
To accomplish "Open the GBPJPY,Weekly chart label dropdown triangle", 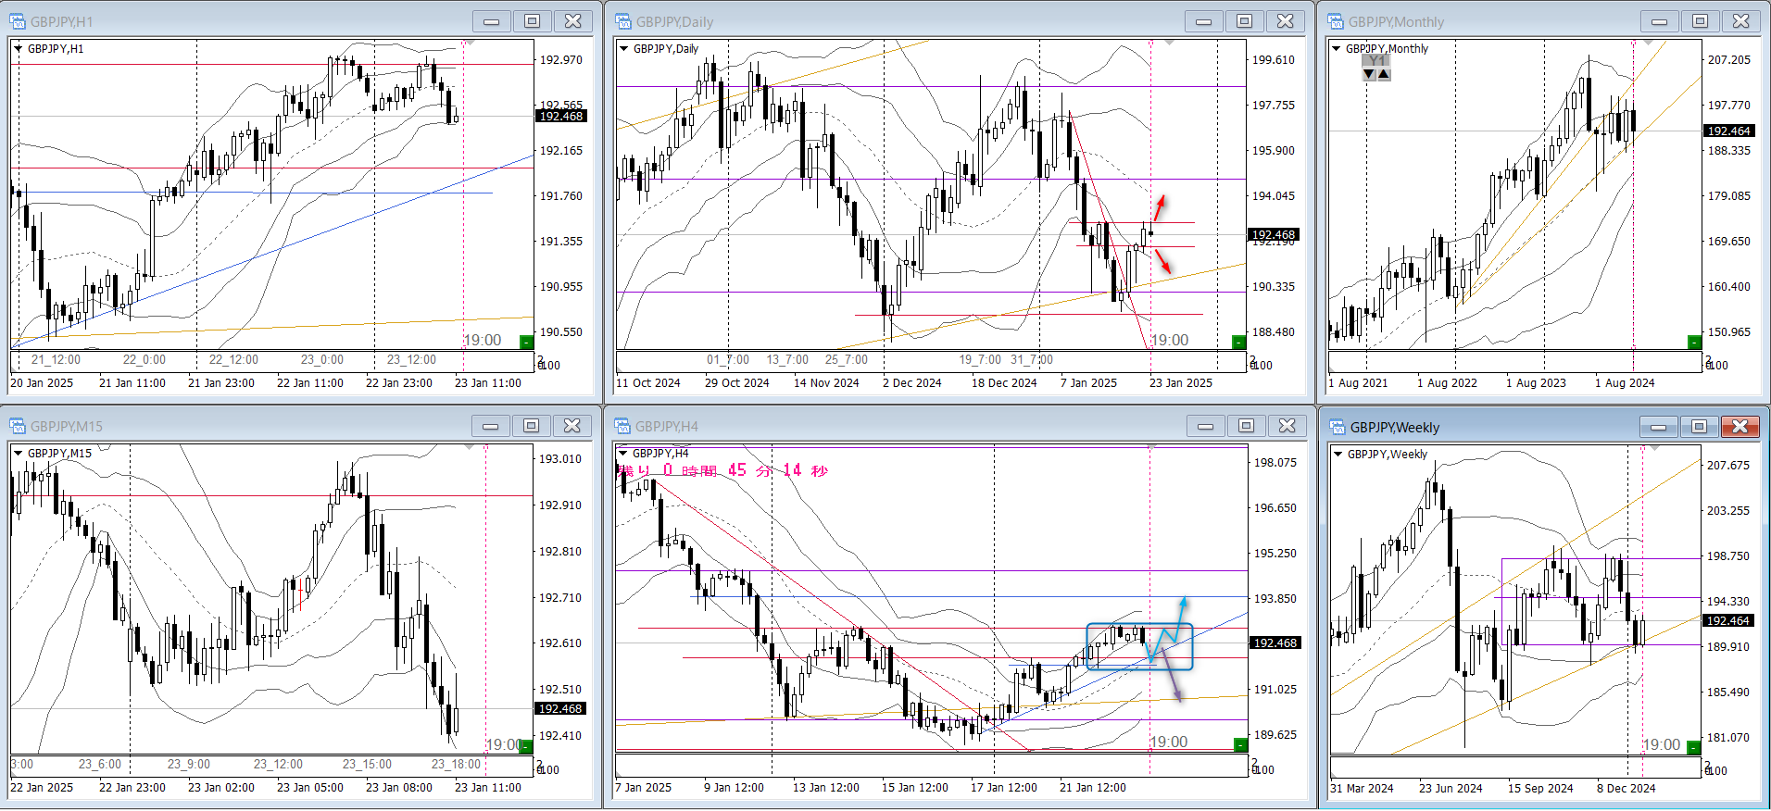I will pos(1338,454).
